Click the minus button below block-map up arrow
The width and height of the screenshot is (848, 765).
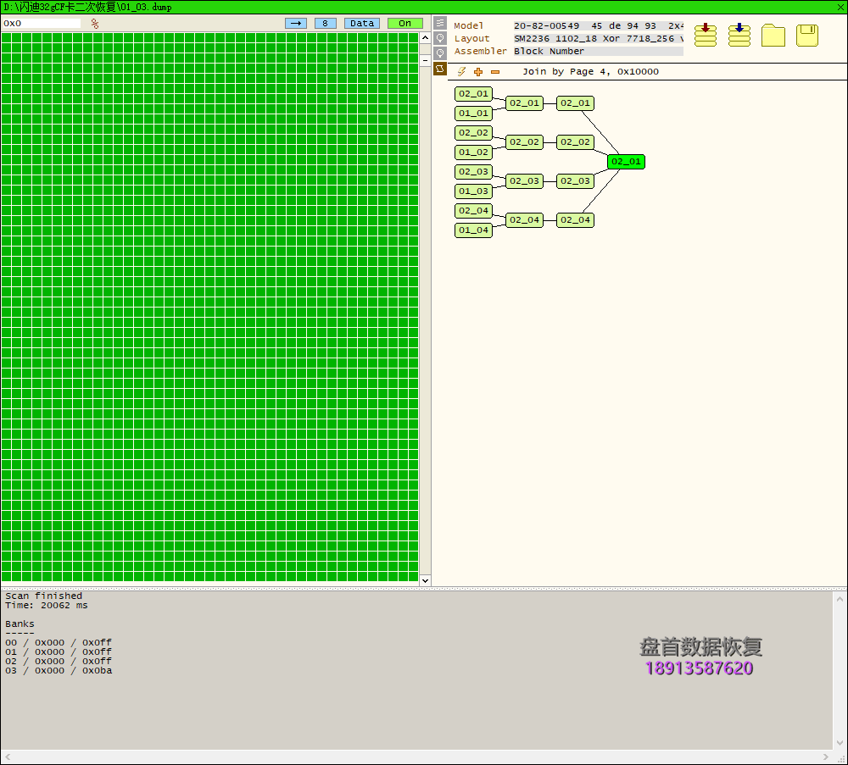click(x=425, y=60)
